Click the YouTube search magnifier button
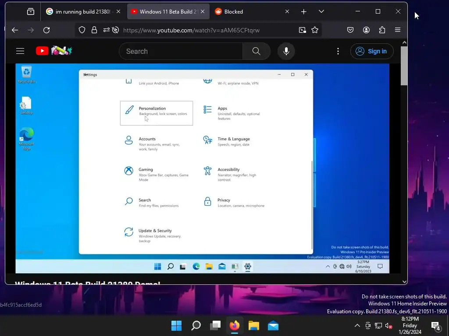This screenshot has height=336, width=449. pos(256,52)
